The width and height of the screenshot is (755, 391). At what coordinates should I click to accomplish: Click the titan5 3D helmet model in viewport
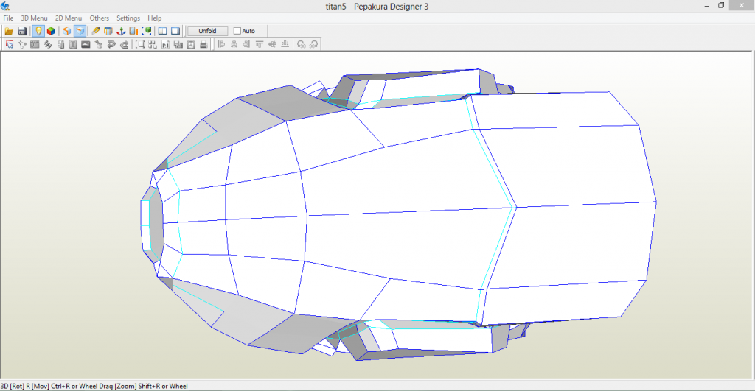click(x=397, y=214)
